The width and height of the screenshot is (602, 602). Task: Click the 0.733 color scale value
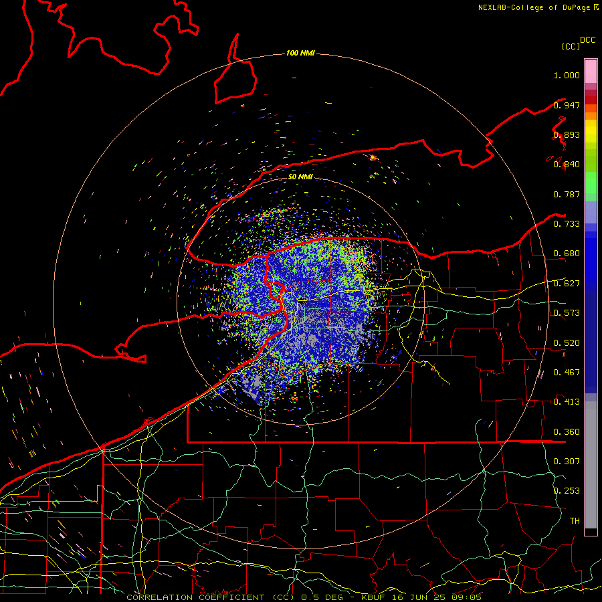point(567,223)
